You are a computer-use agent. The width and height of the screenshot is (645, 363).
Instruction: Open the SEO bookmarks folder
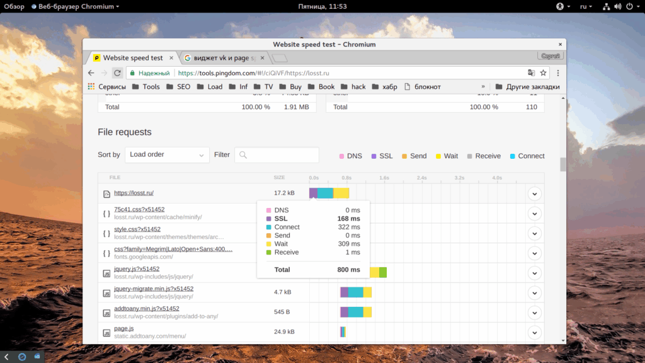pos(178,86)
